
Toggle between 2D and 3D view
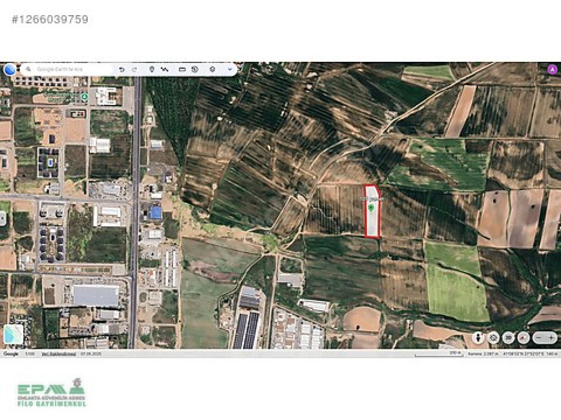508,337
